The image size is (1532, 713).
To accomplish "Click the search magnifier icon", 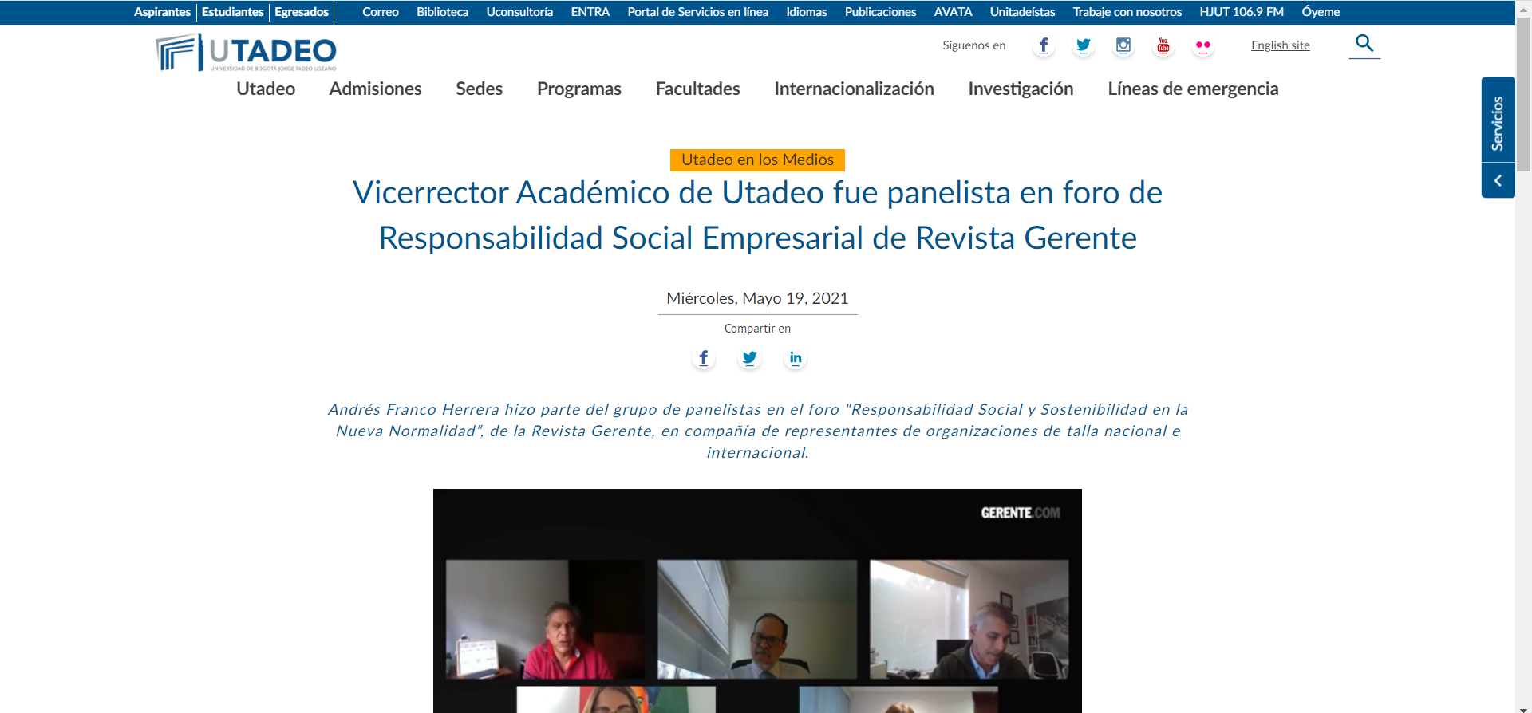I will [1364, 44].
